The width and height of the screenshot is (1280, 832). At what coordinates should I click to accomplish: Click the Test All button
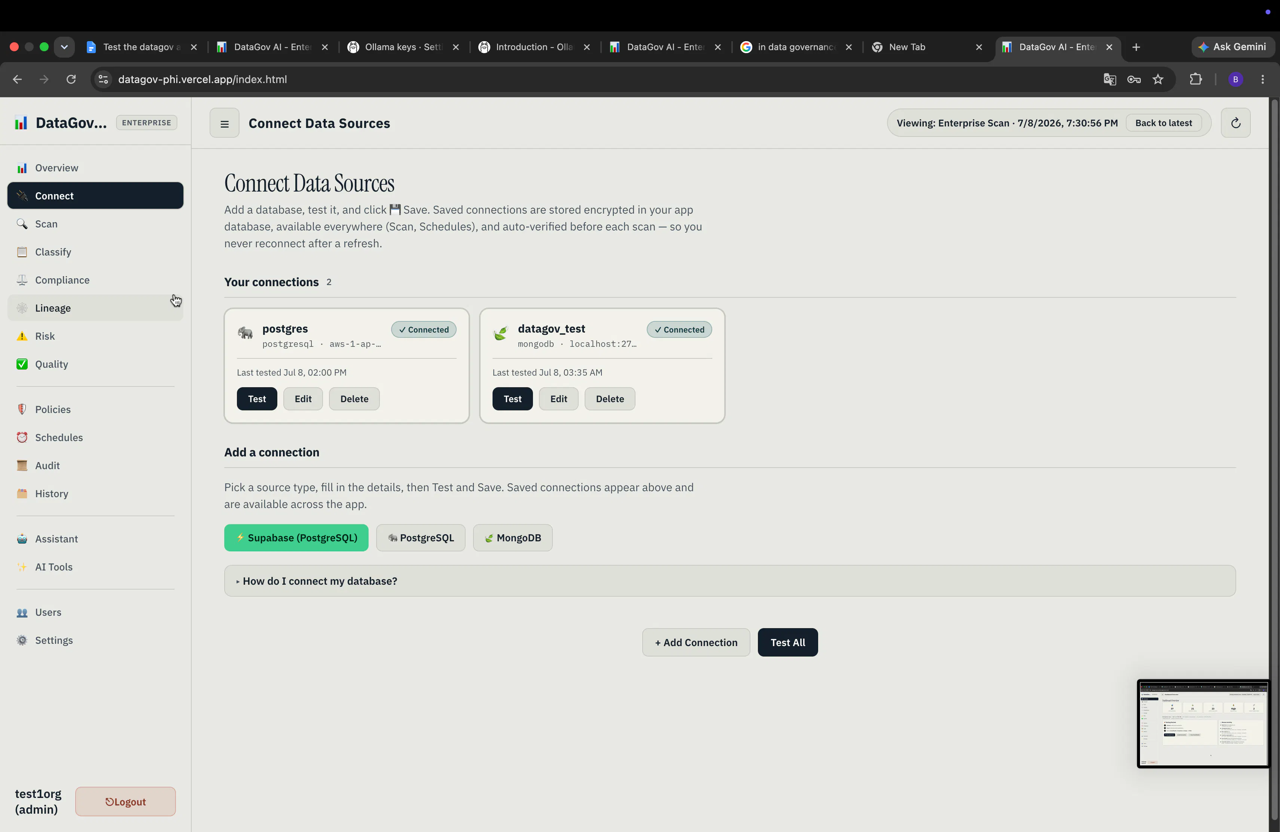pyautogui.click(x=787, y=642)
